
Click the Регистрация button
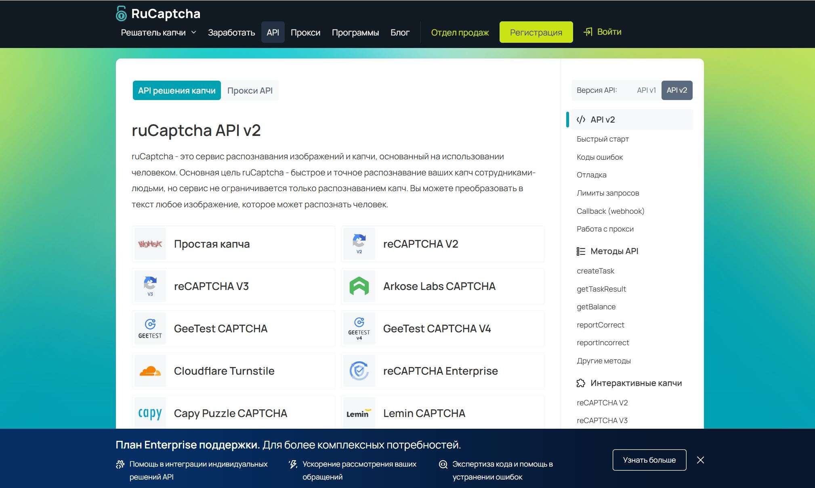pyautogui.click(x=536, y=32)
